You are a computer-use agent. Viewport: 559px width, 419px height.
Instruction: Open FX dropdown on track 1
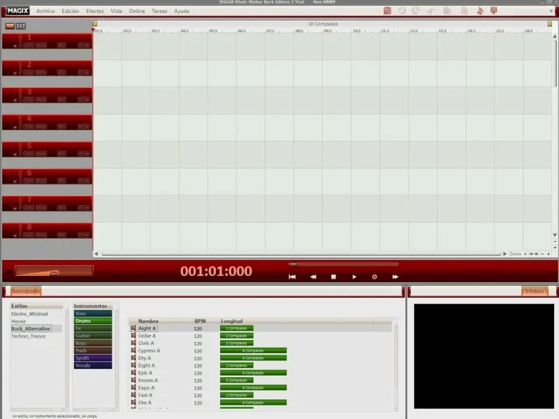coord(84,45)
